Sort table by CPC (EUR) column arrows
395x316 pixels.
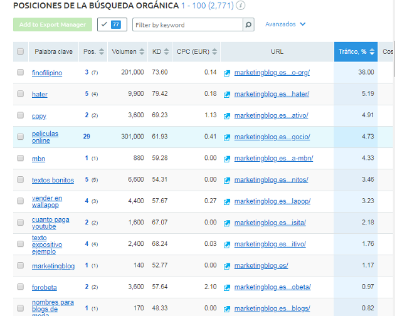(214, 51)
